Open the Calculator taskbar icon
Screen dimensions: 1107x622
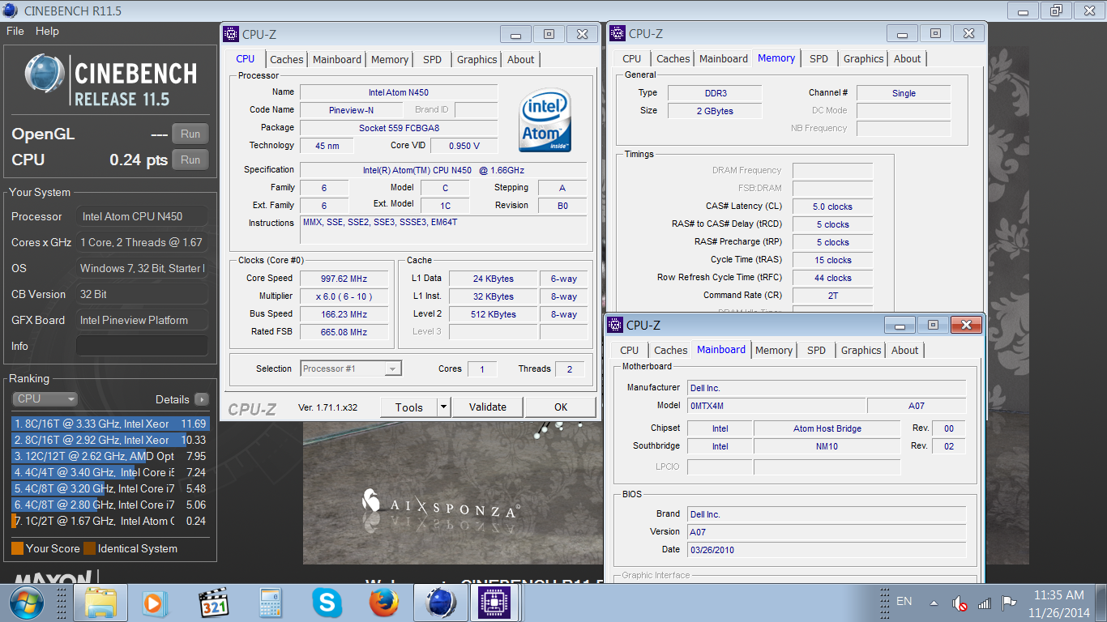coord(270,603)
